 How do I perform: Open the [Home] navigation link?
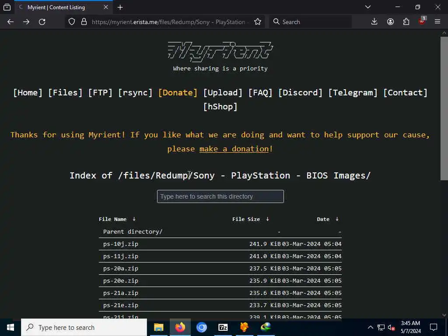pos(28,93)
